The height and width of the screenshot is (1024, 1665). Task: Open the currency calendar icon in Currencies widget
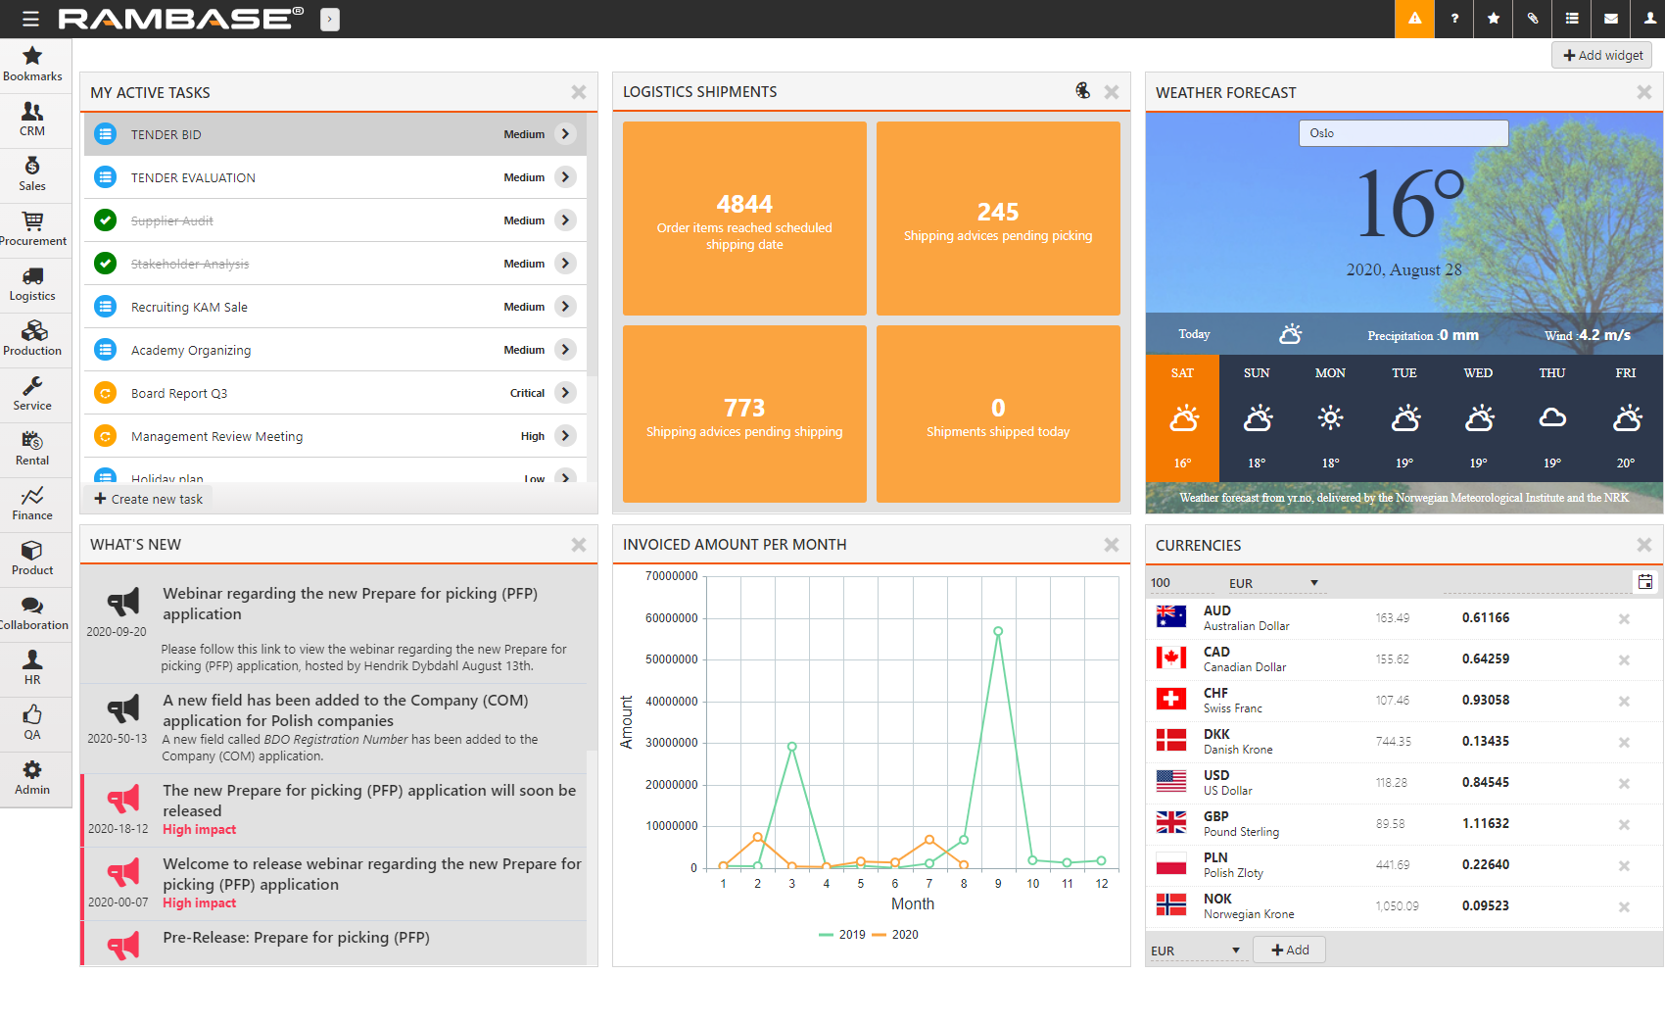[x=1646, y=580]
